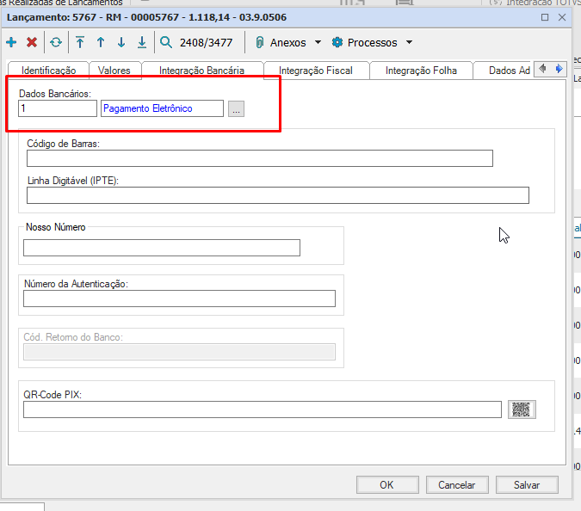Refresh the record with the circular arrows icon
Viewport: 581px width, 511px height.
click(56, 42)
